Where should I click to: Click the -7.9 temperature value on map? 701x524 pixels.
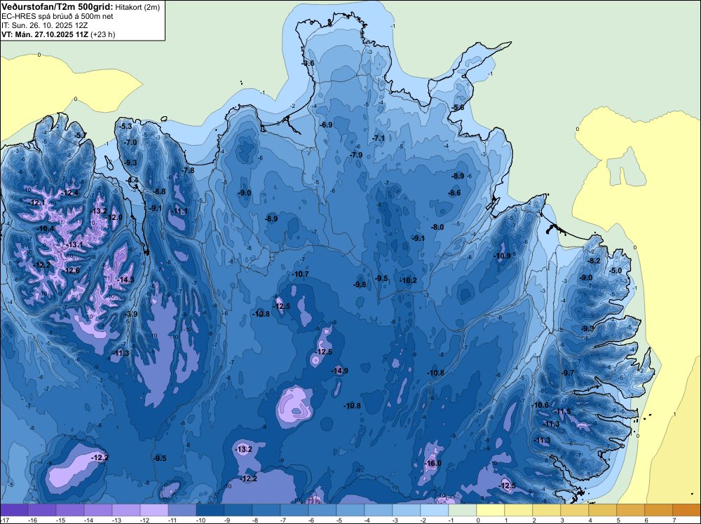pos(356,155)
